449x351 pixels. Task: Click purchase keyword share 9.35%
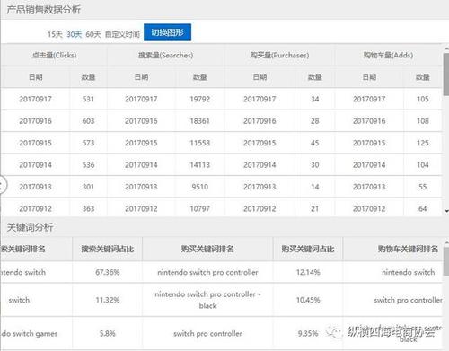(x=308, y=333)
